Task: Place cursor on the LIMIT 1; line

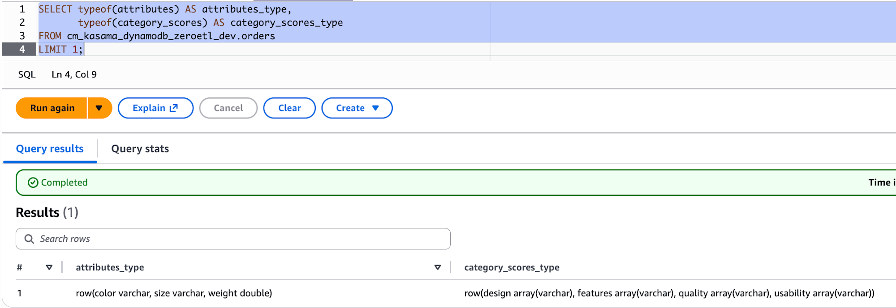Action: coord(61,49)
